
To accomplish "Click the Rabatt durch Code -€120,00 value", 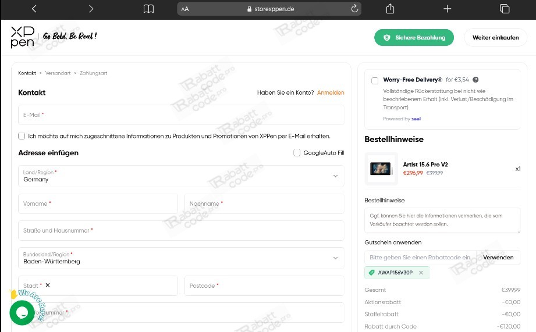I will pos(509,327).
